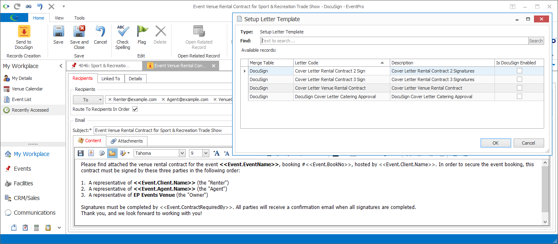Viewport: 558px width, 244px height.
Task: Switch to the Attachments tab
Action: 127,141
